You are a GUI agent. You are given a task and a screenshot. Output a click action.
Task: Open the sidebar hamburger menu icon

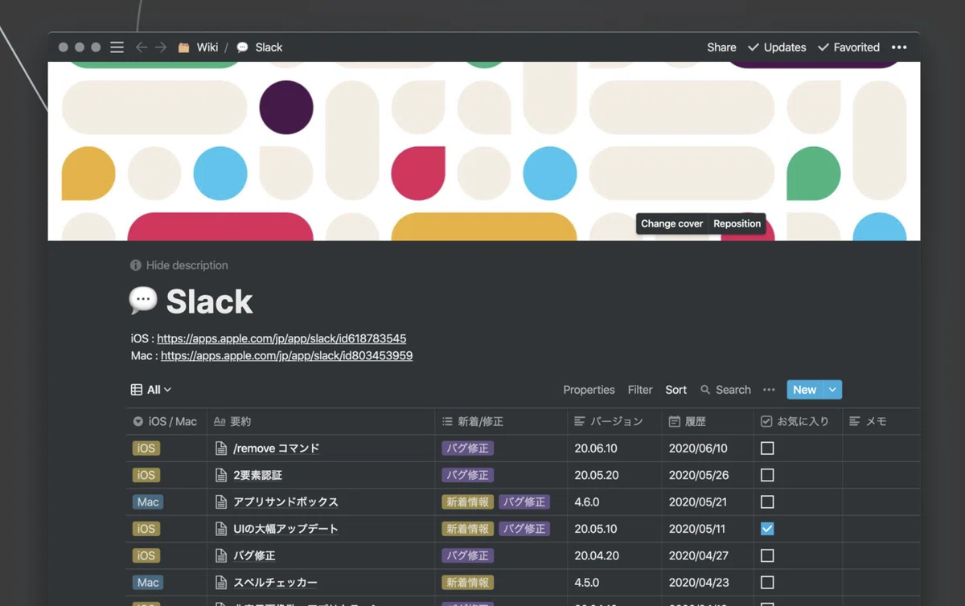(x=117, y=47)
